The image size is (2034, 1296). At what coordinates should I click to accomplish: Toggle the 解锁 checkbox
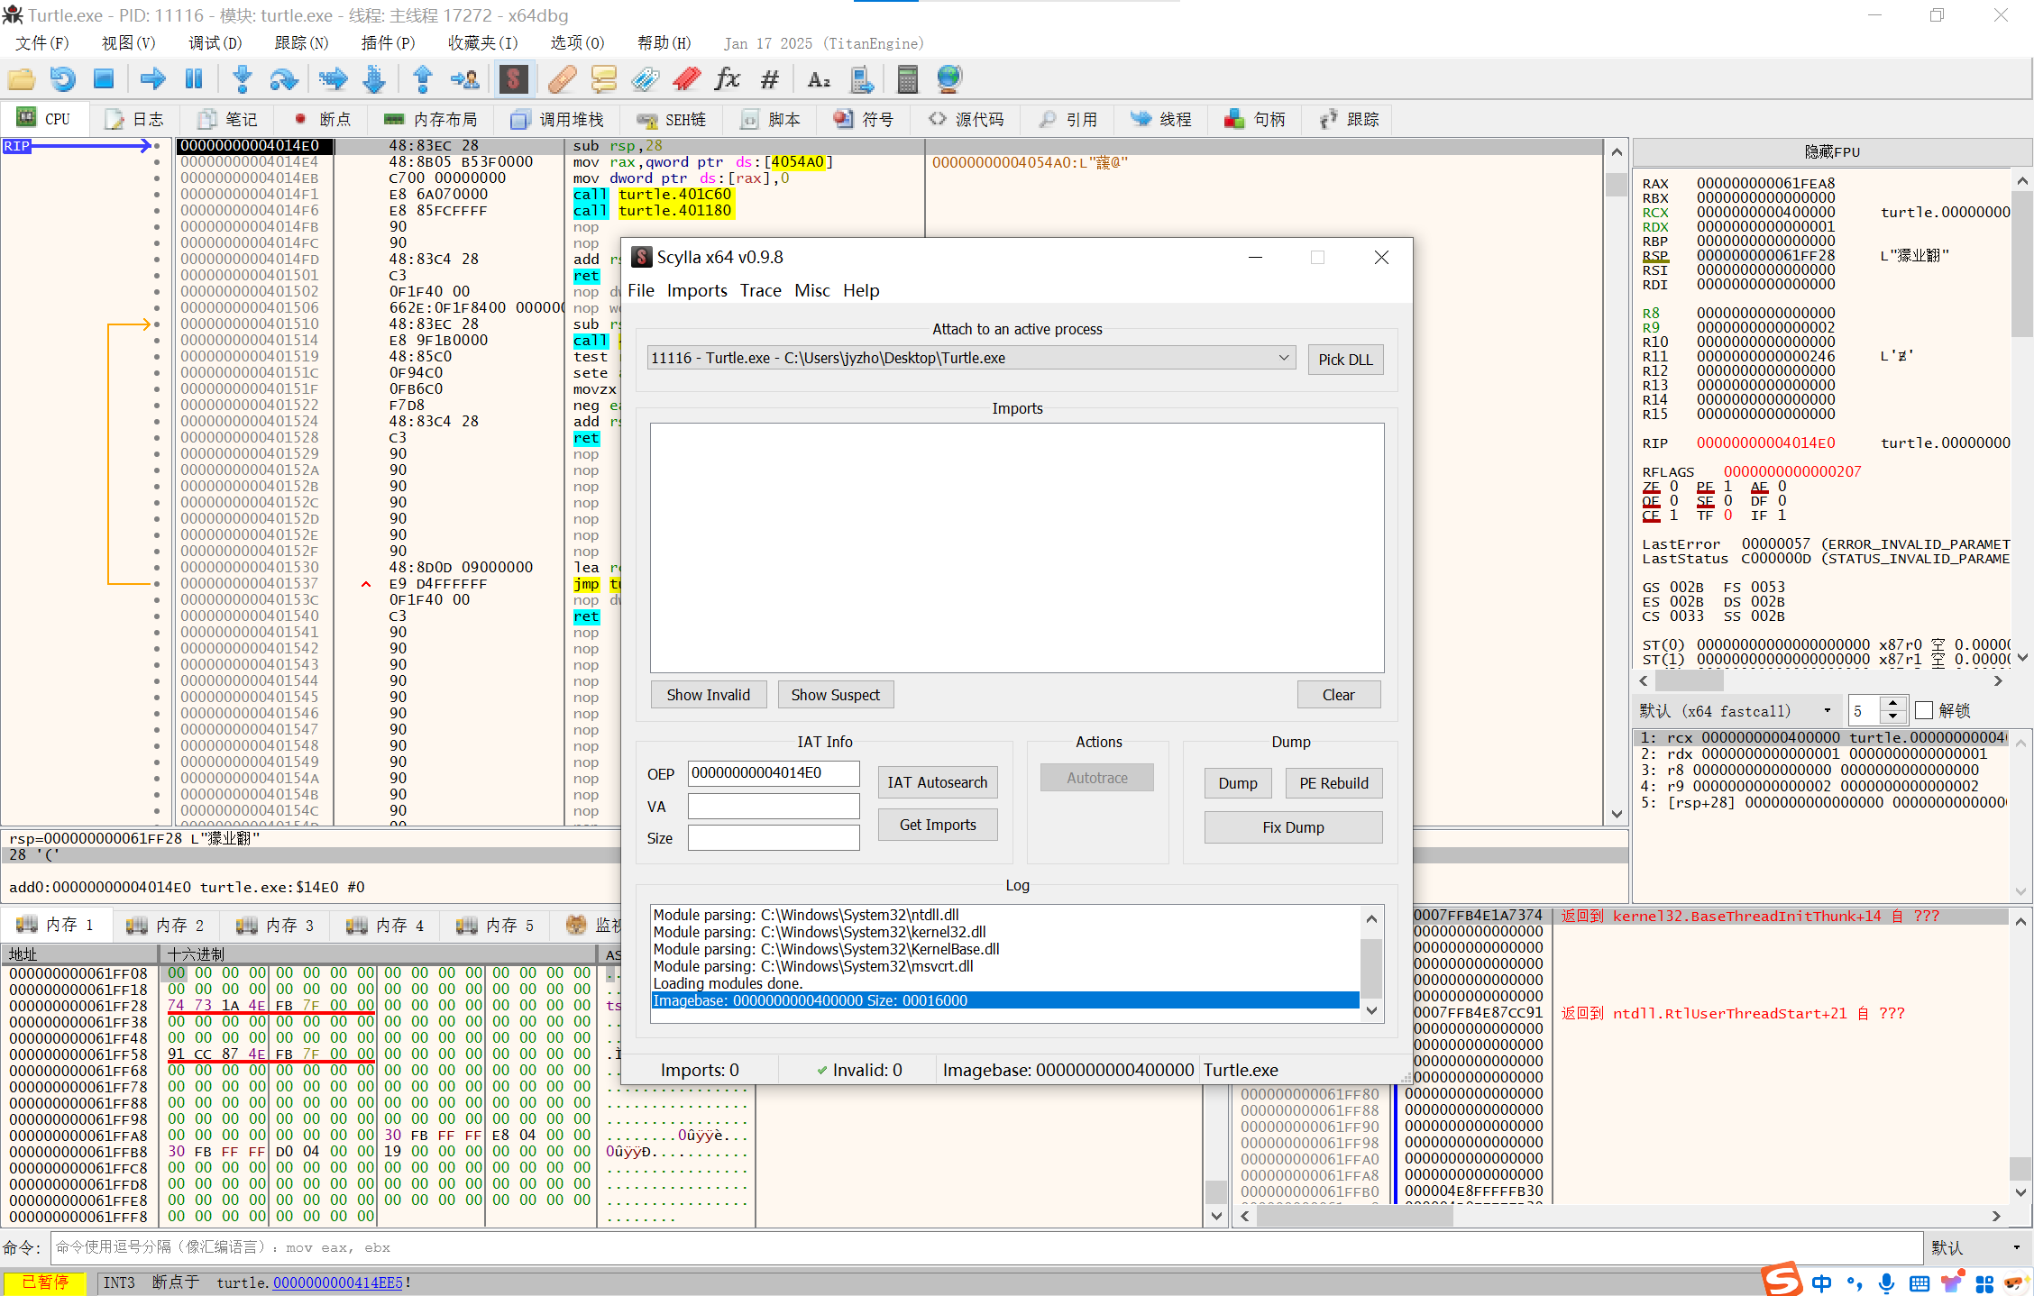click(x=1924, y=710)
